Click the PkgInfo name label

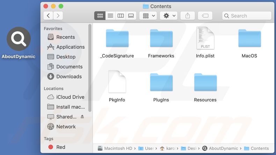(x=117, y=100)
